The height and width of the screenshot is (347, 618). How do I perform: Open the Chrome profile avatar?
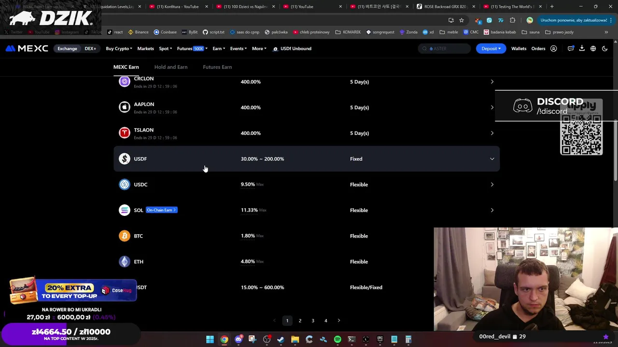[x=530, y=20]
